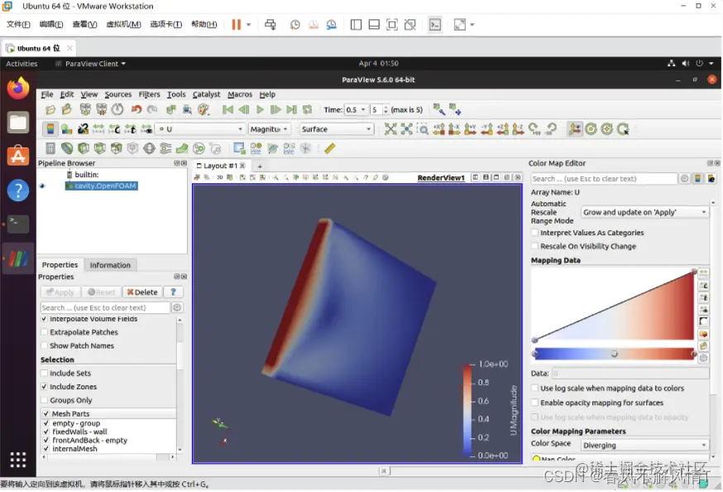
Task: Apply the Stream Tracer filter icon
Action: pyautogui.click(x=165, y=148)
